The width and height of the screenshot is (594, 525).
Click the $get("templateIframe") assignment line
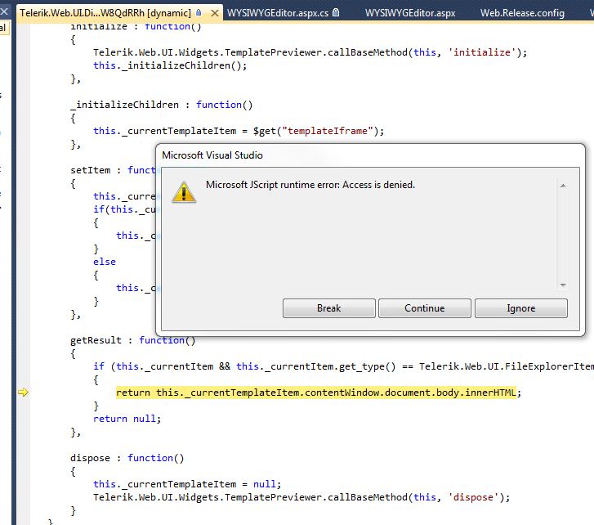239,131
